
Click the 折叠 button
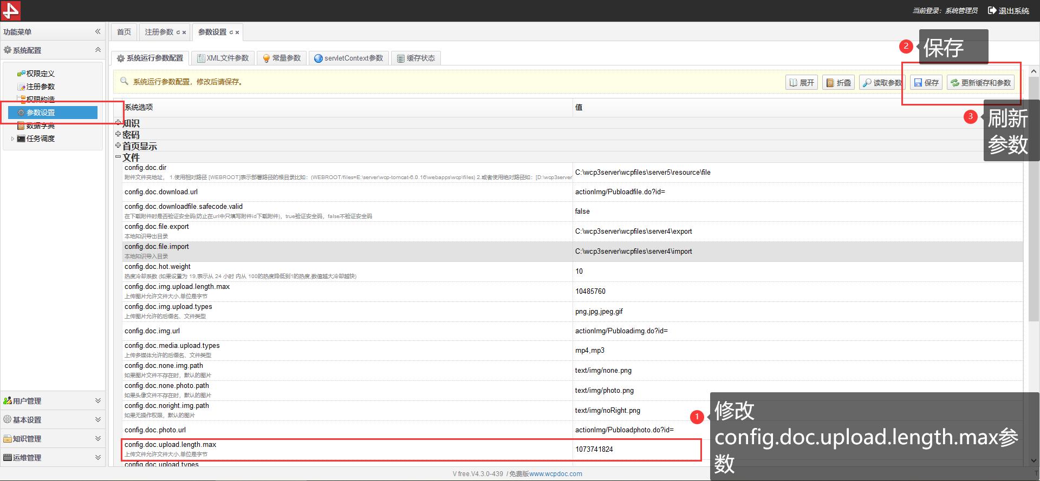[838, 83]
